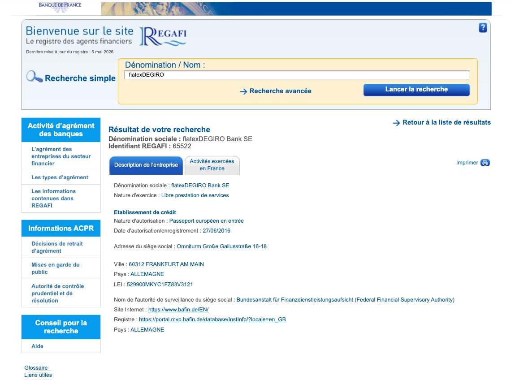Open the portal.mvp.bafin.de registry link
Image resolution: width=515 pixels, height=384 pixels.
[x=212, y=319]
